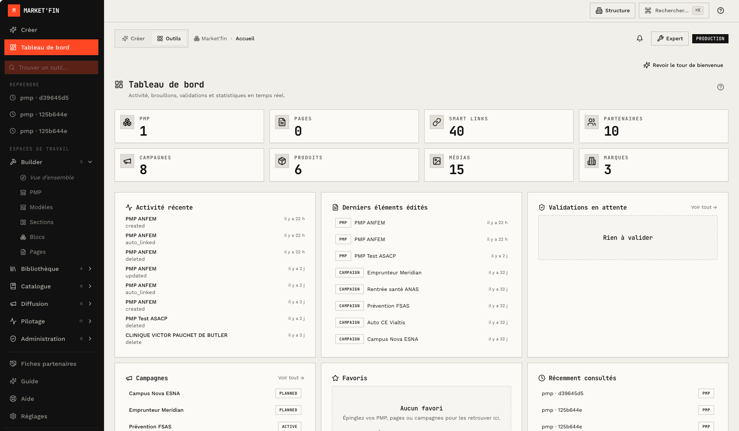Click the PMP stat card icon

coord(127,122)
